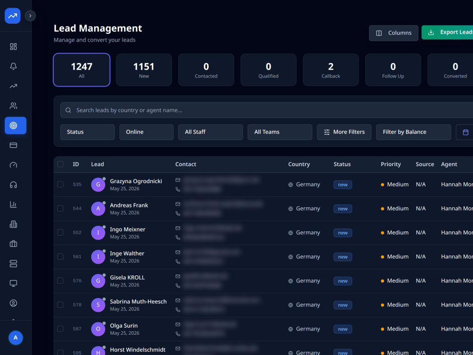Viewport: 473px width, 355px height.
Task: Check the box for lead 561
Action: pos(61,257)
